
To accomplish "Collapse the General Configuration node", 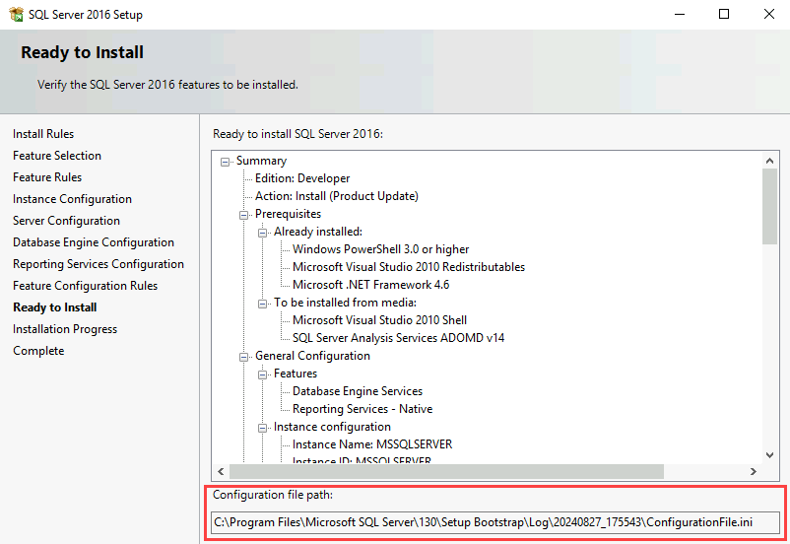I will click(244, 357).
